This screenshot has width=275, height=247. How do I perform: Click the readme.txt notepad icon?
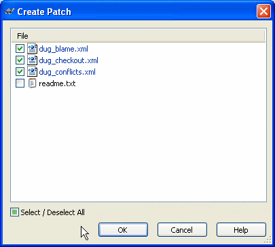coord(32,83)
